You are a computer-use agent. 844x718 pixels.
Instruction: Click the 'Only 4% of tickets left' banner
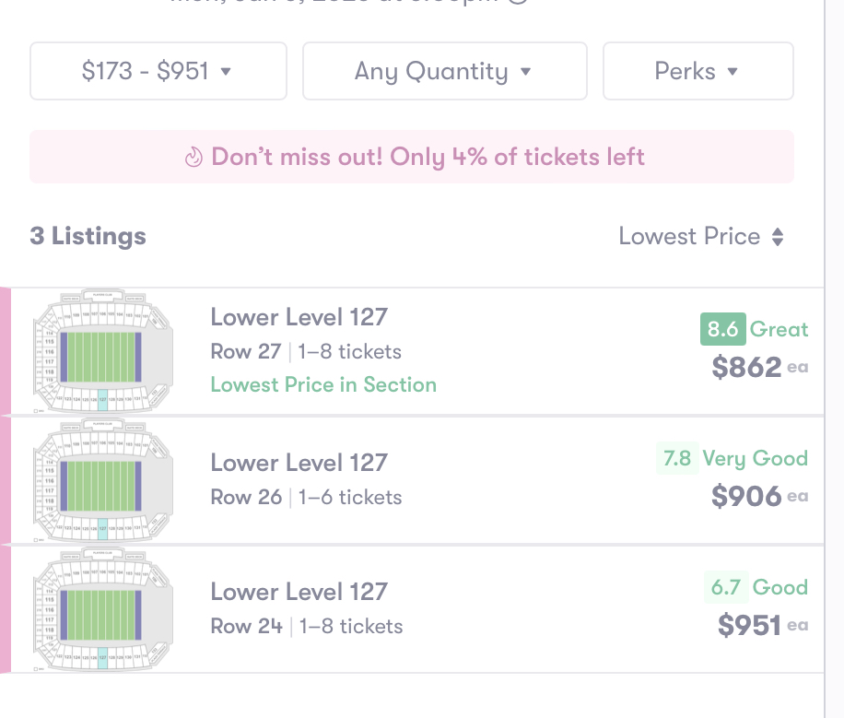(x=428, y=158)
